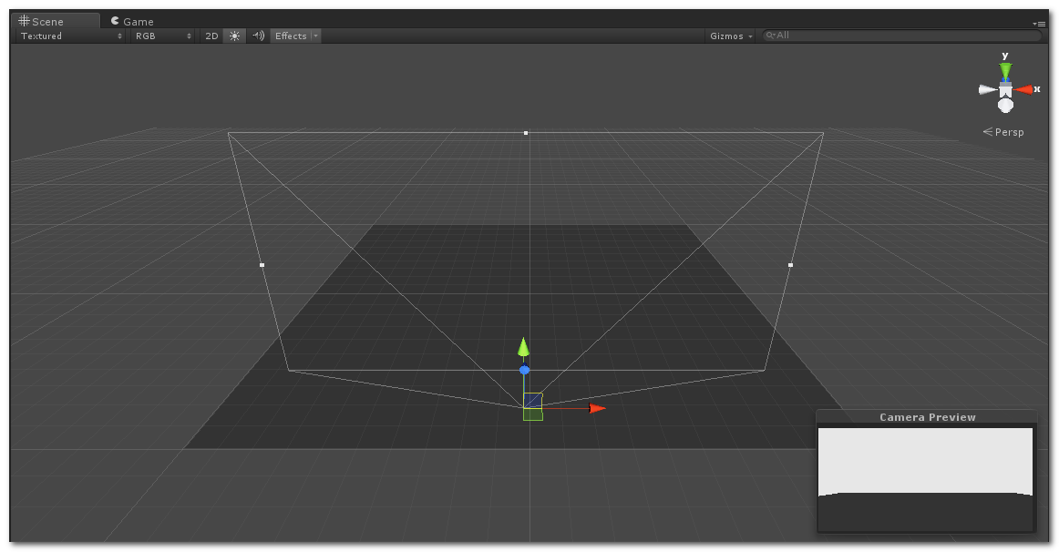Toggle scene lighting sun icon
Viewport: 1059px width, 552px height.
coord(234,36)
